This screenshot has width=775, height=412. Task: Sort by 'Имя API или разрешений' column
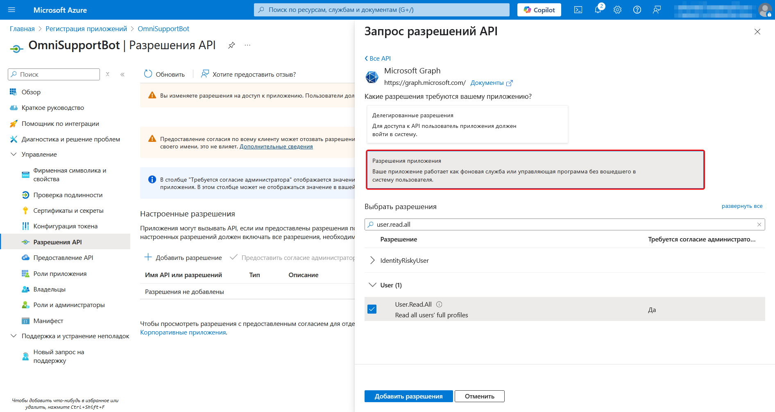[184, 275]
